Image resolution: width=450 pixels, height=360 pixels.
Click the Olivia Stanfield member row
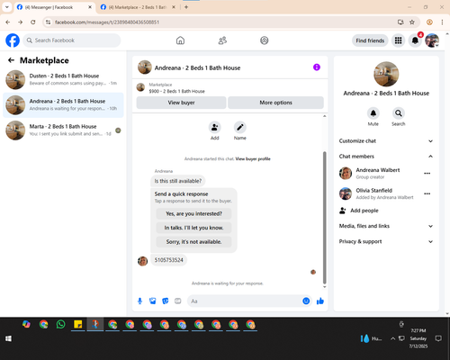click(386, 193)
